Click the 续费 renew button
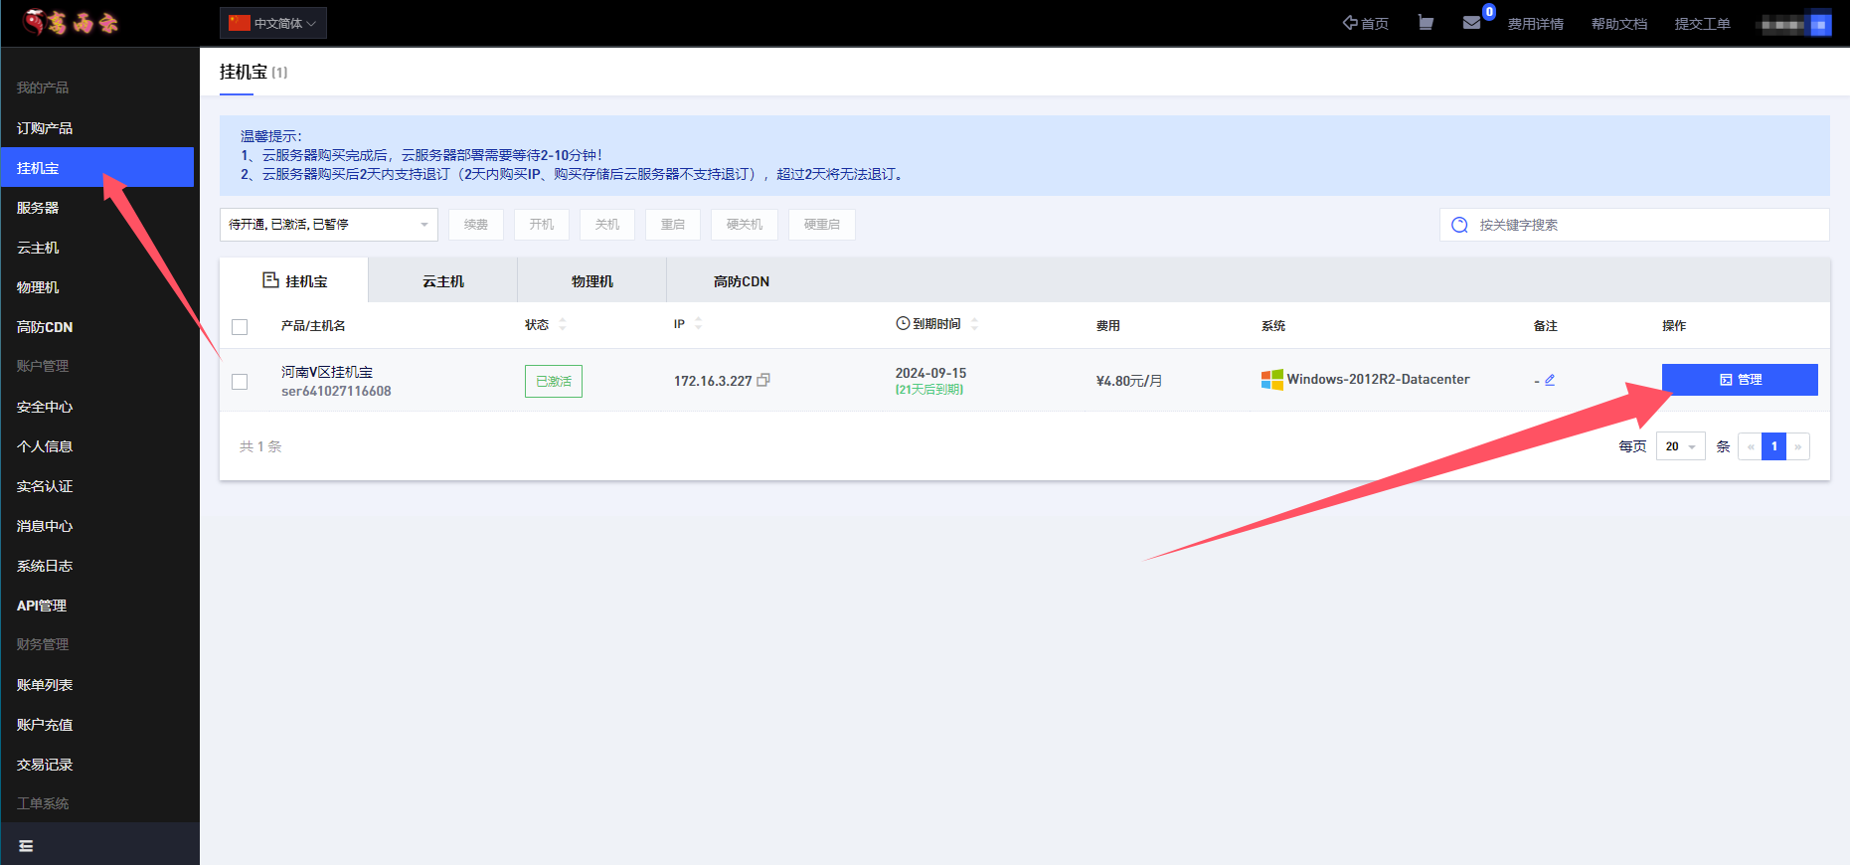The image size is (1850, 865). (x=476, y=225)
